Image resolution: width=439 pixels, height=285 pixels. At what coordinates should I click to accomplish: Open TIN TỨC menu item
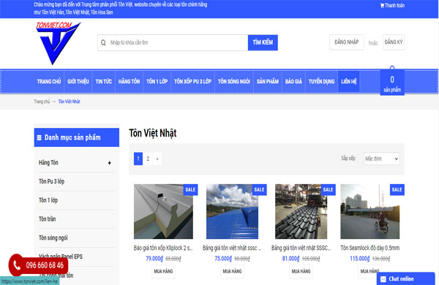click(x=104, y=81)
